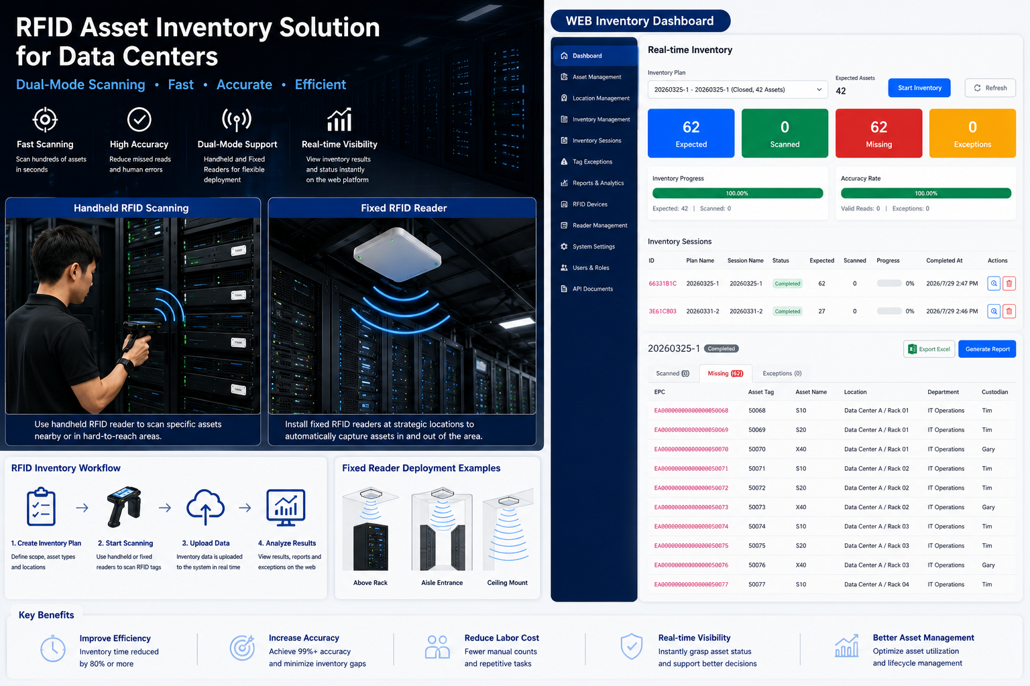Select the Missing (62) tab
The width and height of the screenshot is (1030, 686).
click(x=726, y=374)
